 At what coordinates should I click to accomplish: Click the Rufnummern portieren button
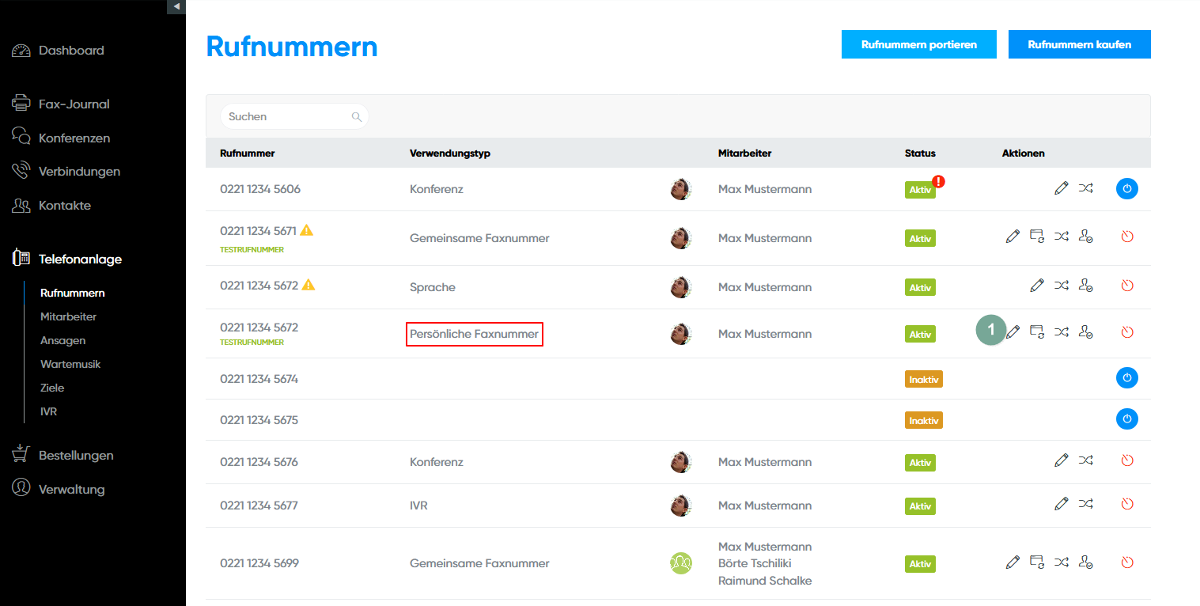click(x=918, y=45)
